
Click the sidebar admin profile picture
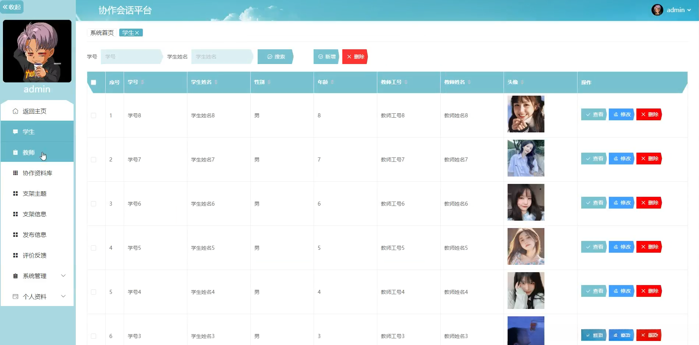[37, 51]
